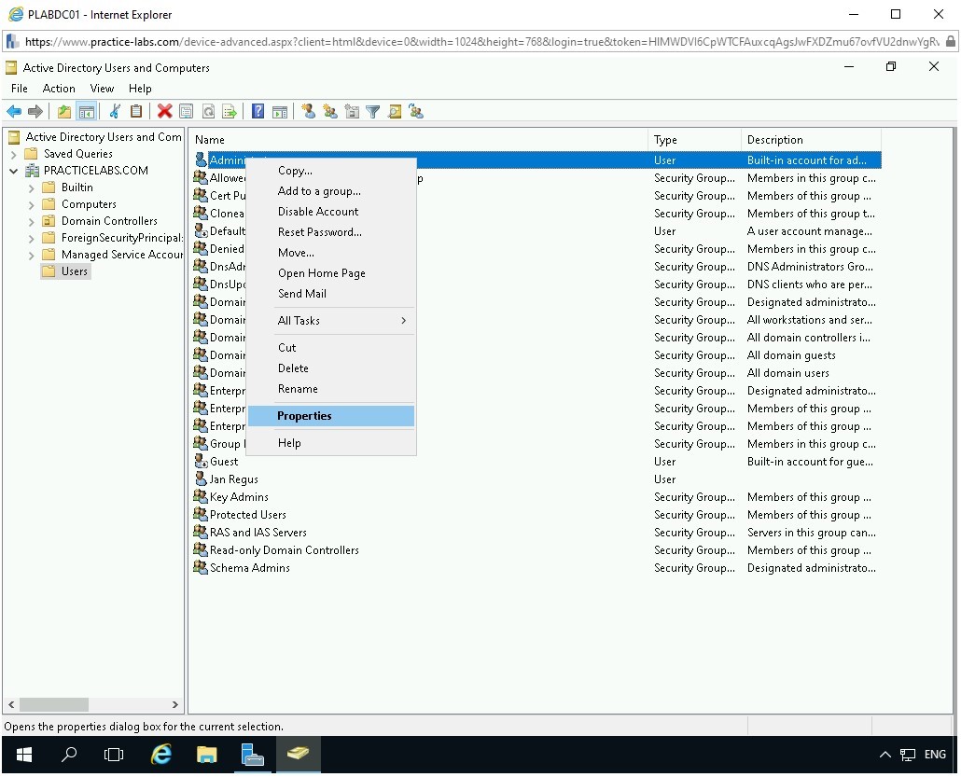961x777 pixels.
Task: Select Open Home Page menu entry
Action: click(331, 273)
